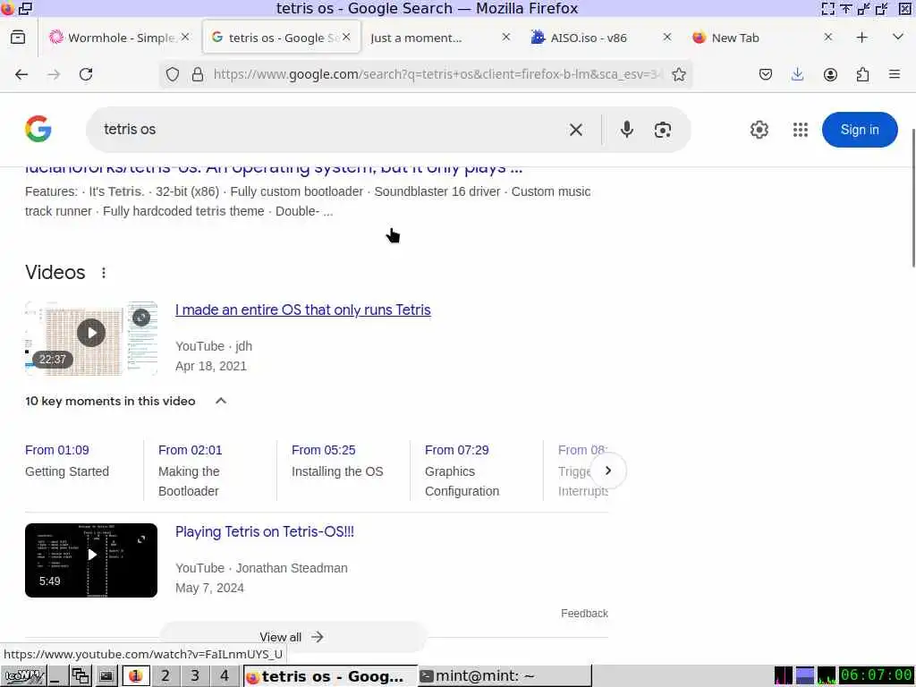Collapse 10 key moments in this video

tap(221, 401)
